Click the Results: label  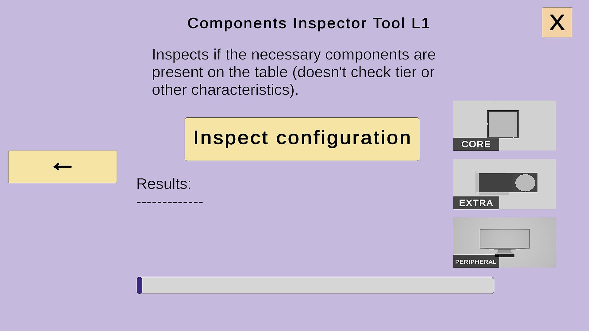(x=164, y=184)
